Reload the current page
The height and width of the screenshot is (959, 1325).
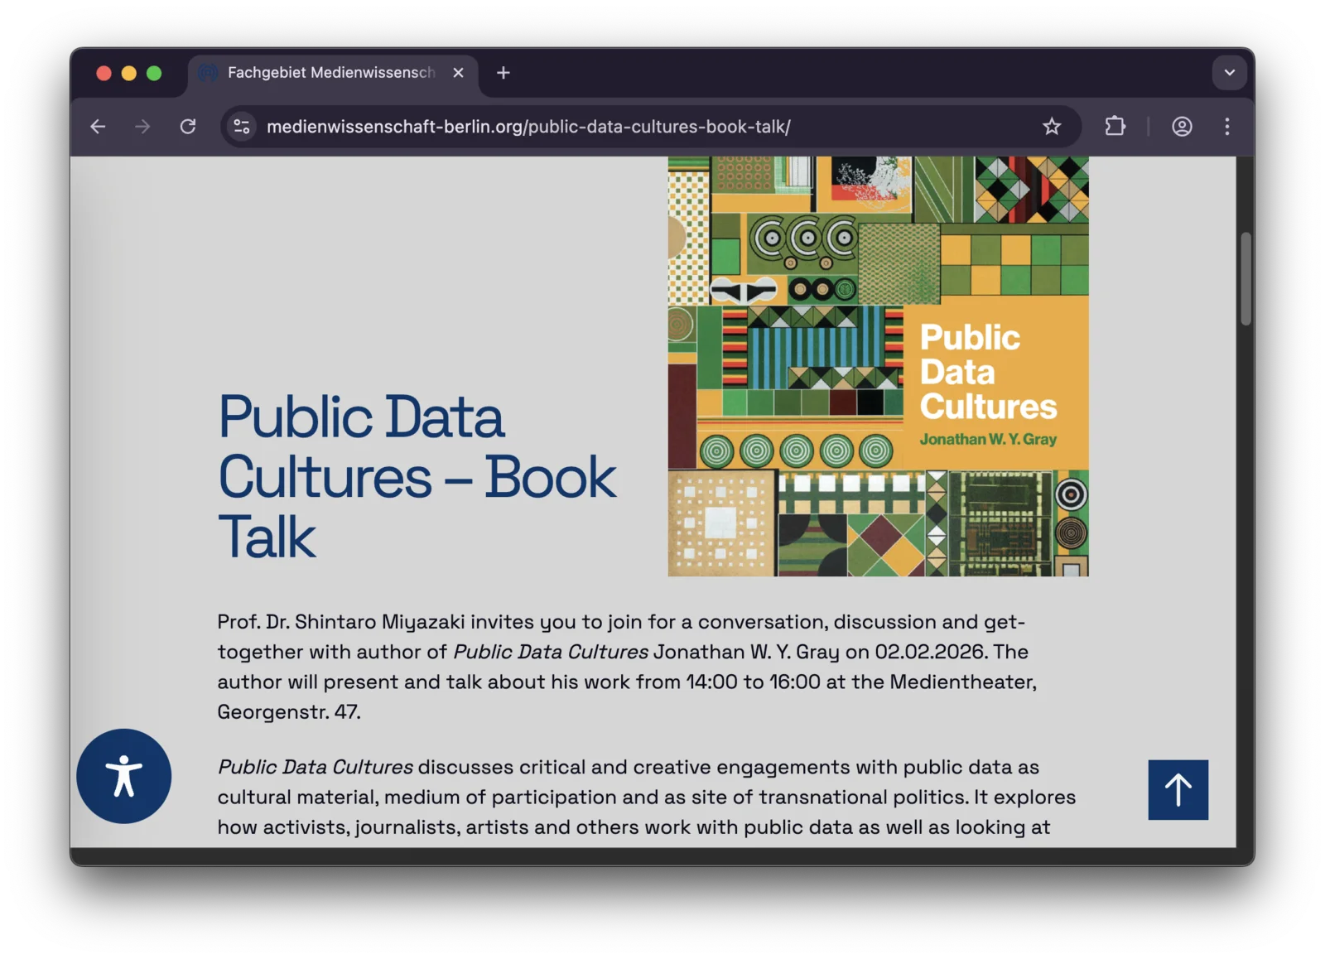tap(188, 127)
